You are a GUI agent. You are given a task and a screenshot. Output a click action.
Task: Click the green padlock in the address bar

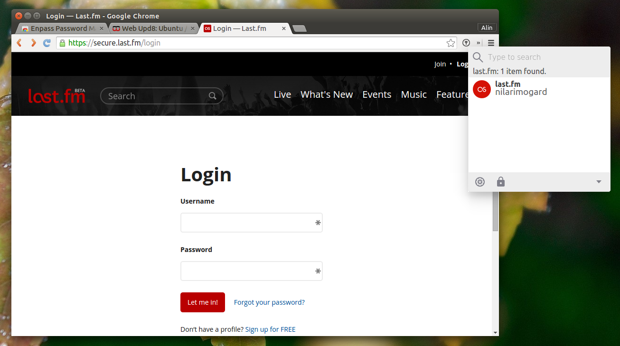coord(62,43)
